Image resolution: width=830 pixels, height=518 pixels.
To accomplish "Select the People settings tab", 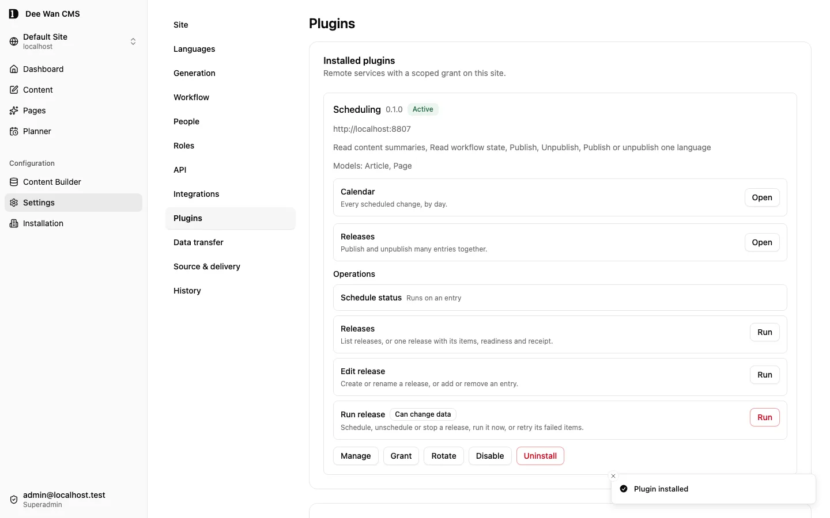I will point(231,121).
